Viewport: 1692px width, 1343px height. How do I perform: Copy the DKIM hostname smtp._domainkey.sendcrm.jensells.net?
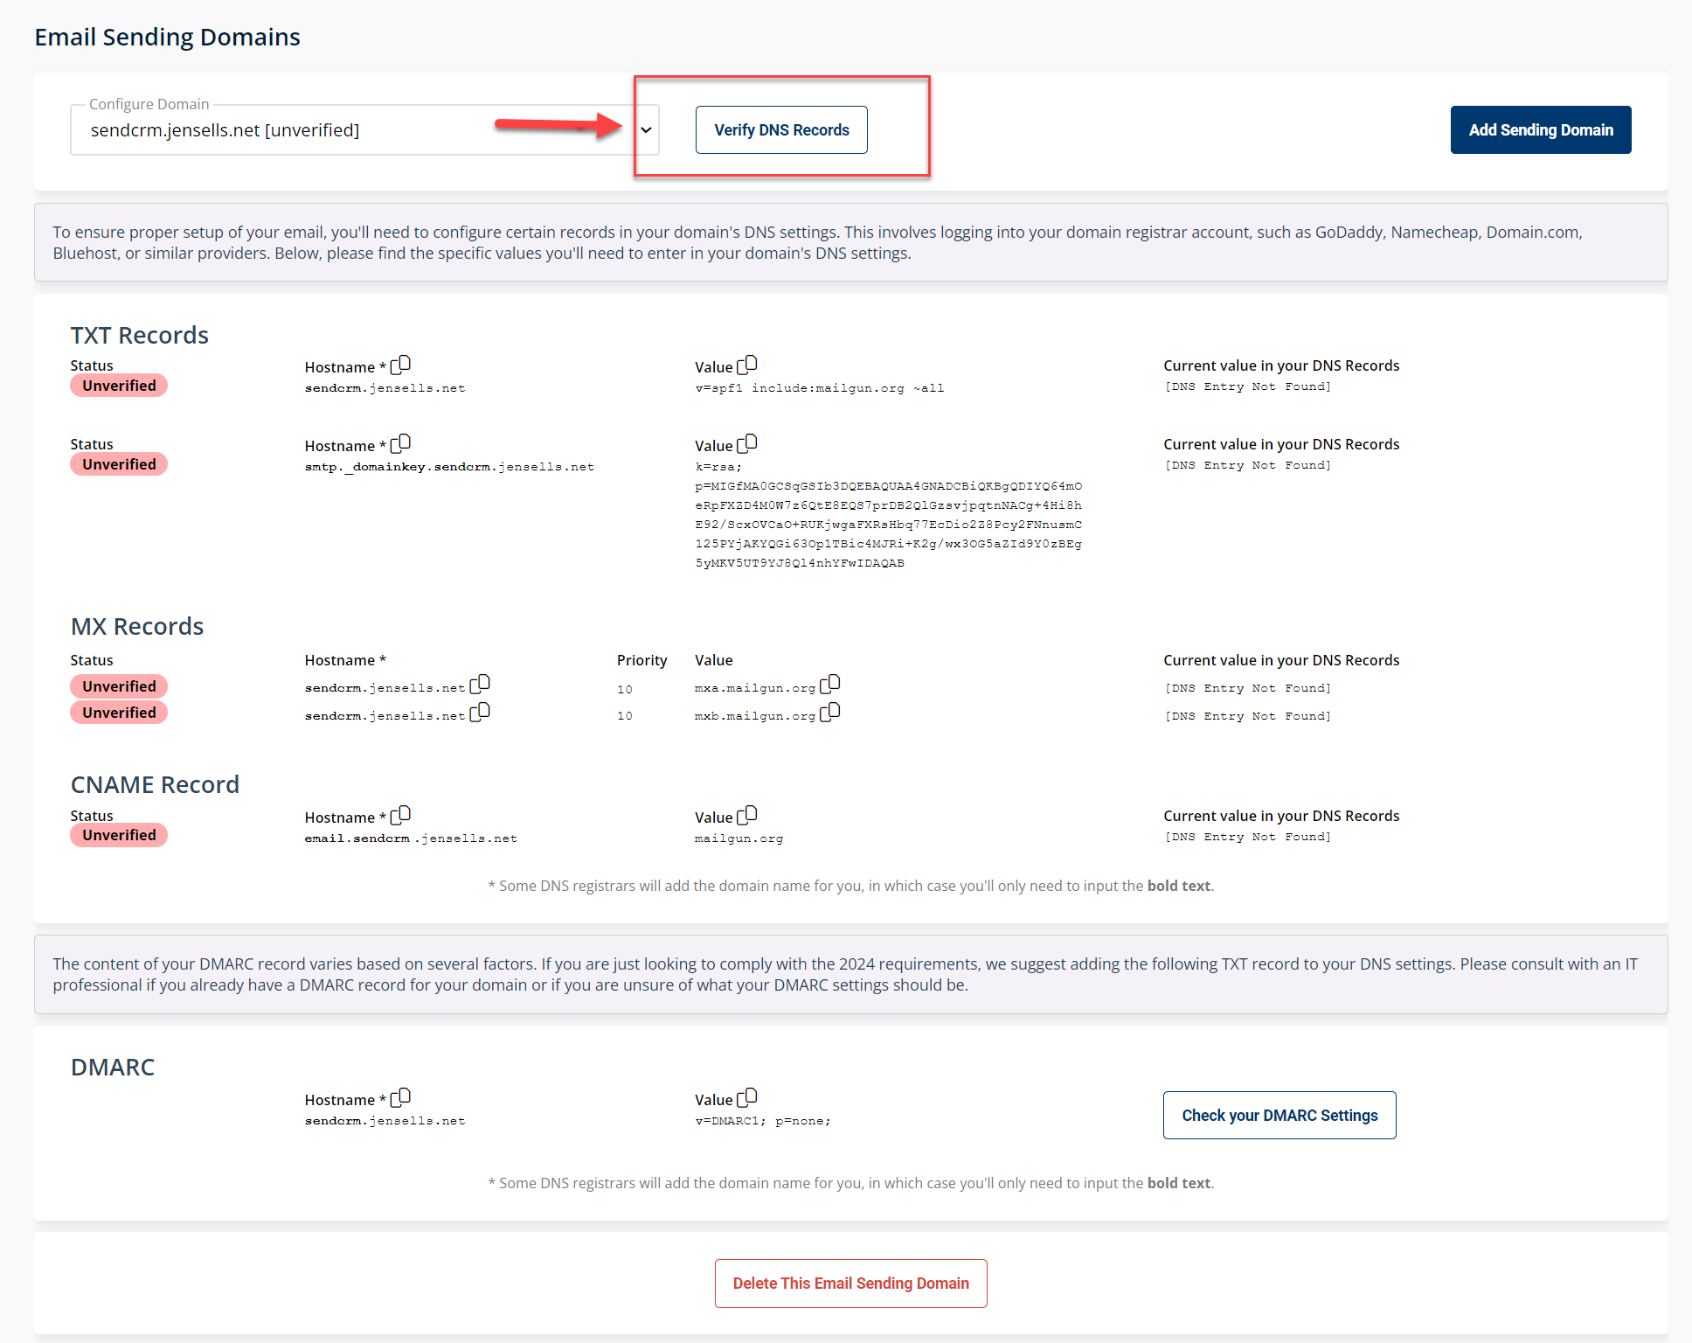(x=402, y=442)
